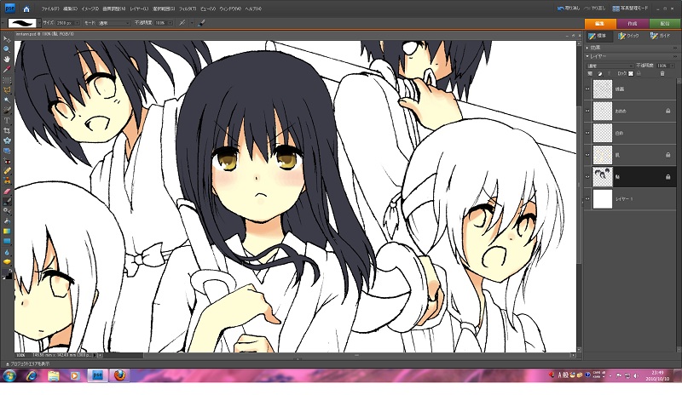This screenshot has height=395, width=682.
Task: Click create adjustment layer icon
Action: click(x=600, y=74)
